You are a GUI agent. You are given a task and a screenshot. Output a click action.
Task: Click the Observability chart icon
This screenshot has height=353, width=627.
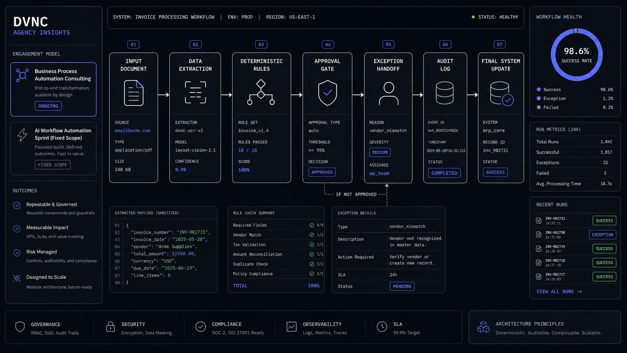point(291,327)
